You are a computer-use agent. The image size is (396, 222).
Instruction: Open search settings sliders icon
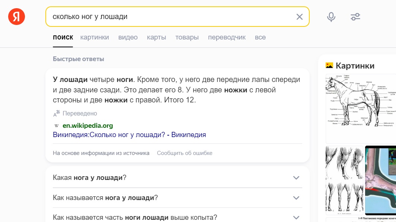[x=355, y=17]
